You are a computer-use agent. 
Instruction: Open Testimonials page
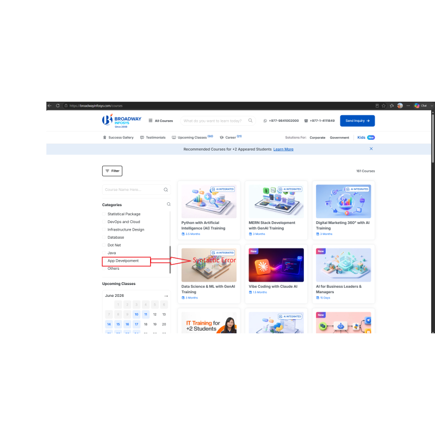(x=156, y=138)
